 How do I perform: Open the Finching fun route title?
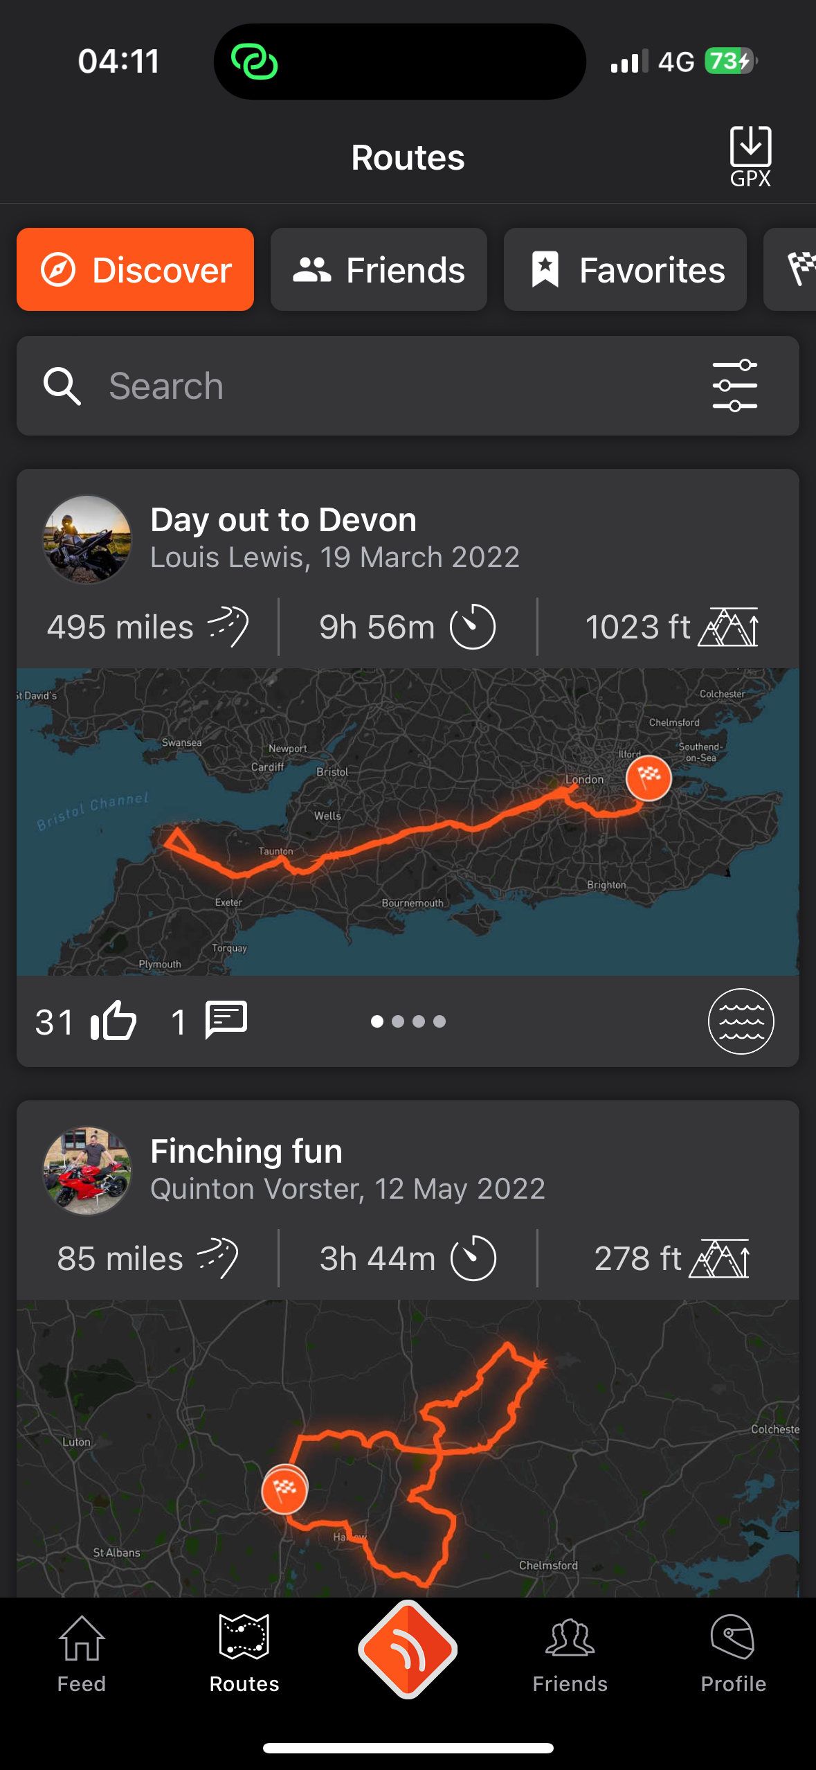coord(246,1151)
